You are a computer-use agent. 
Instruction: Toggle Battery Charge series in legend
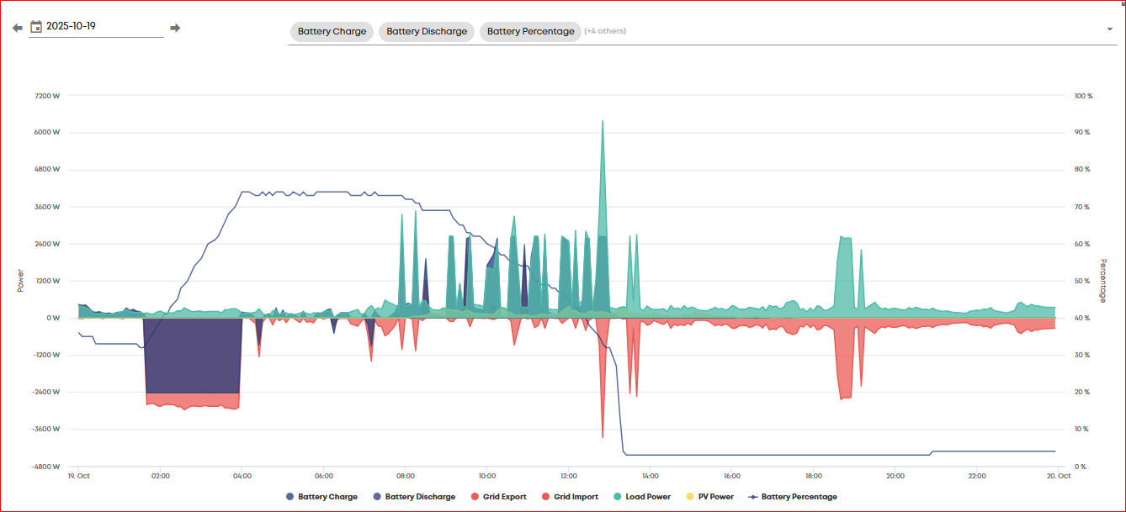[x=321, y=497]
